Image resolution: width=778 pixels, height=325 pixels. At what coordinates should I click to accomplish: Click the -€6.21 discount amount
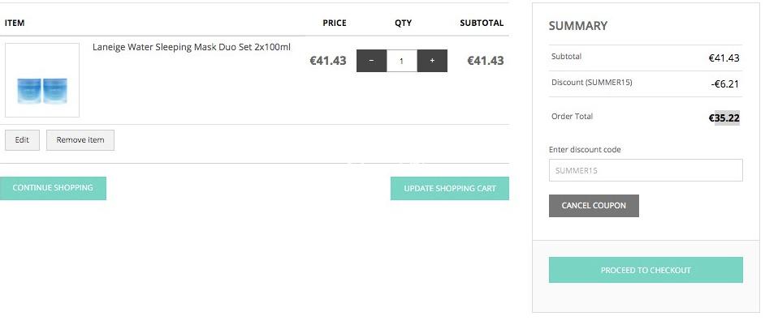[x=725, y=83]
